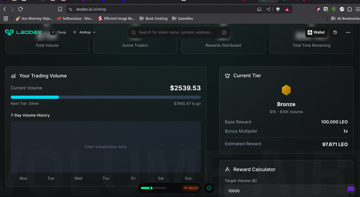Viewport: 360px width, 197px height.
Task: Open the Brave Shields lion icon
Action: [278, 9]
